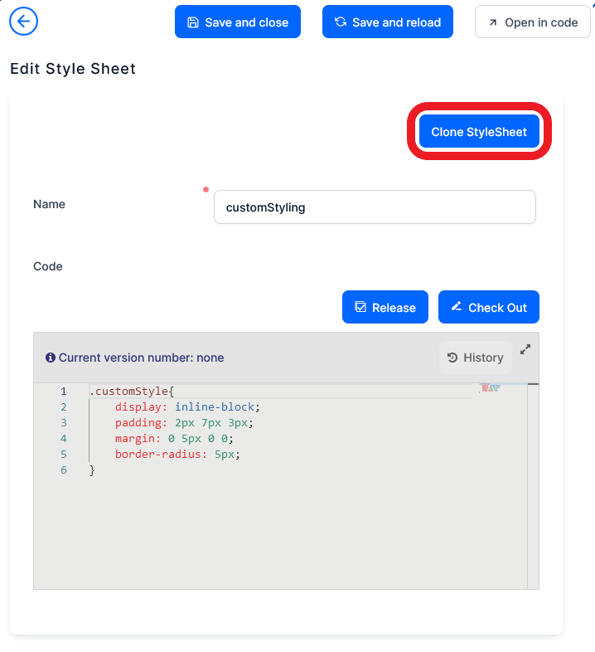Click the display: inline-block code line

[187, 407]
